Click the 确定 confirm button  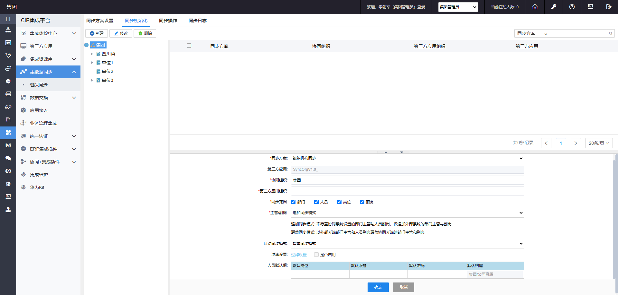coord(378,287)
